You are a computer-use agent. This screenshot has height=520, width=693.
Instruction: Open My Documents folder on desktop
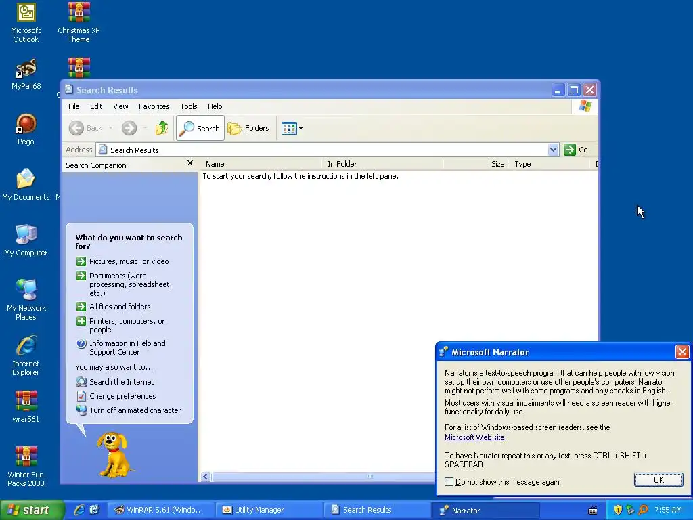tap(26, 185)
